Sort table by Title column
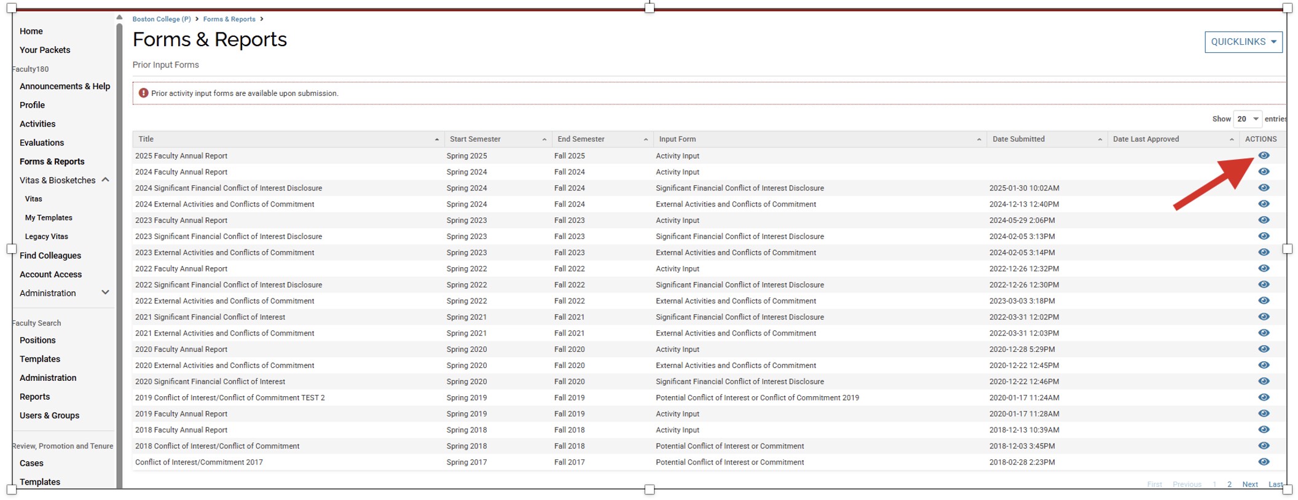1298x500 pixels. pyautogui.click(x=288, y=139)
